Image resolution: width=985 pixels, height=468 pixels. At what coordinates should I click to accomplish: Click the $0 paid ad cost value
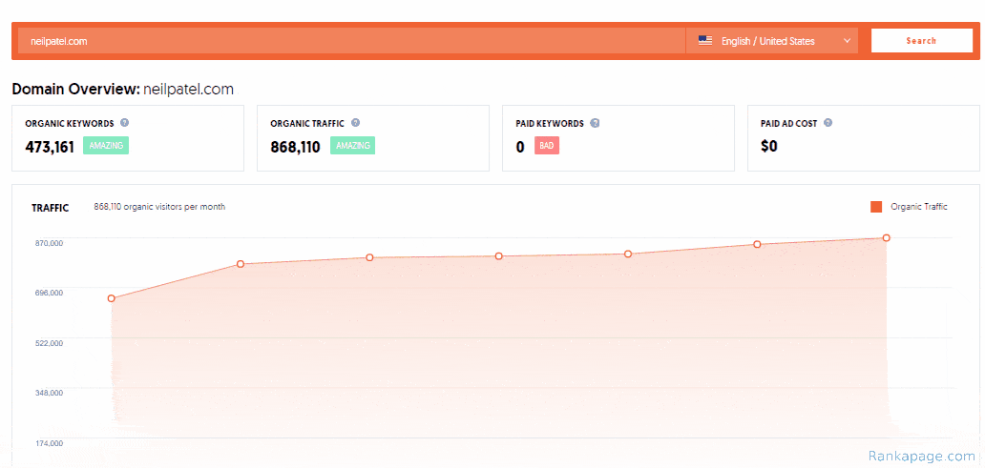[x=769, y=147]
